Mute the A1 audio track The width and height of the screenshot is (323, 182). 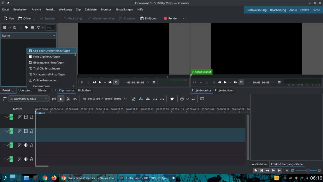[26, 145]
